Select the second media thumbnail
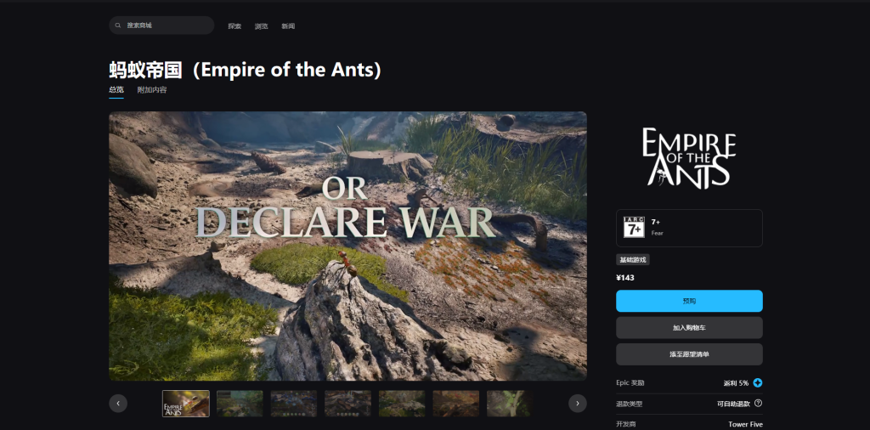The height and width of the screenshot is (430, 870). (240, 404)
